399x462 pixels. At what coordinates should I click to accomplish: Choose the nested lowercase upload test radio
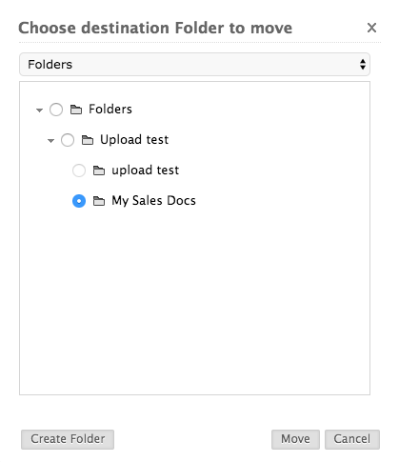click(x=79, y=171)
